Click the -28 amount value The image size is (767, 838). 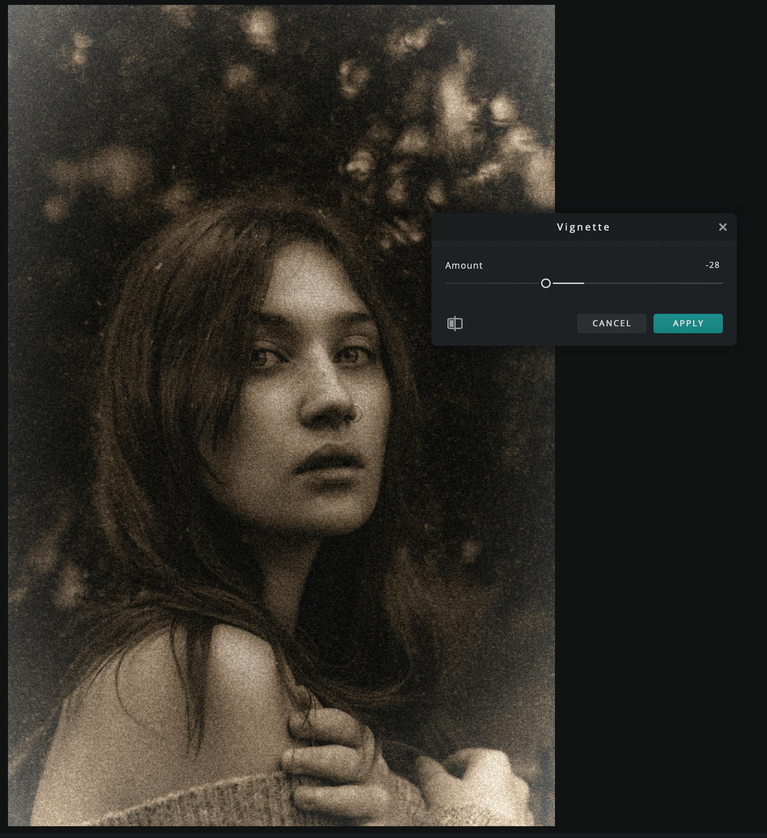coord(712,265)
